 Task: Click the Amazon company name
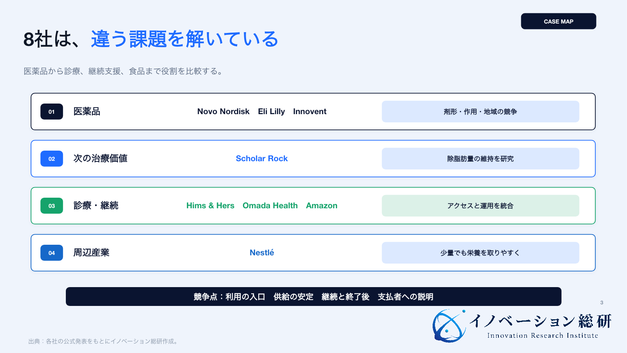coord(322,206)
